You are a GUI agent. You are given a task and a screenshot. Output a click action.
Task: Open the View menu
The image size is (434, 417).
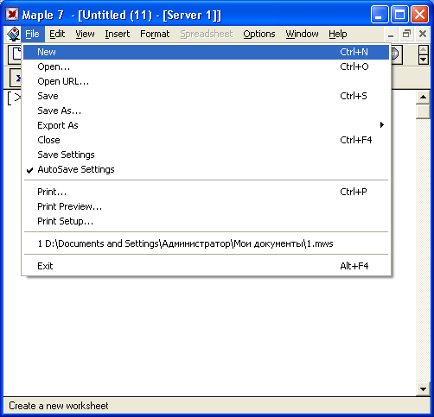tap(85, 34)
